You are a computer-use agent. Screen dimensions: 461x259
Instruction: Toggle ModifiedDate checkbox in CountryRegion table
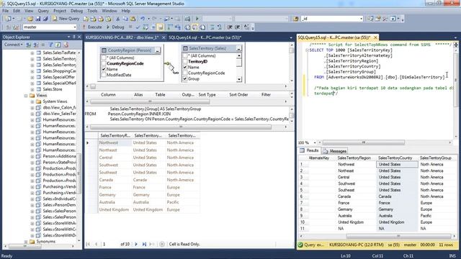104,75
